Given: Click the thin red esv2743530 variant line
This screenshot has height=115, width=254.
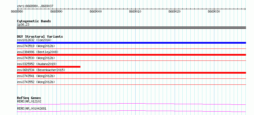Looking at the screenshot, I should 131,60.
